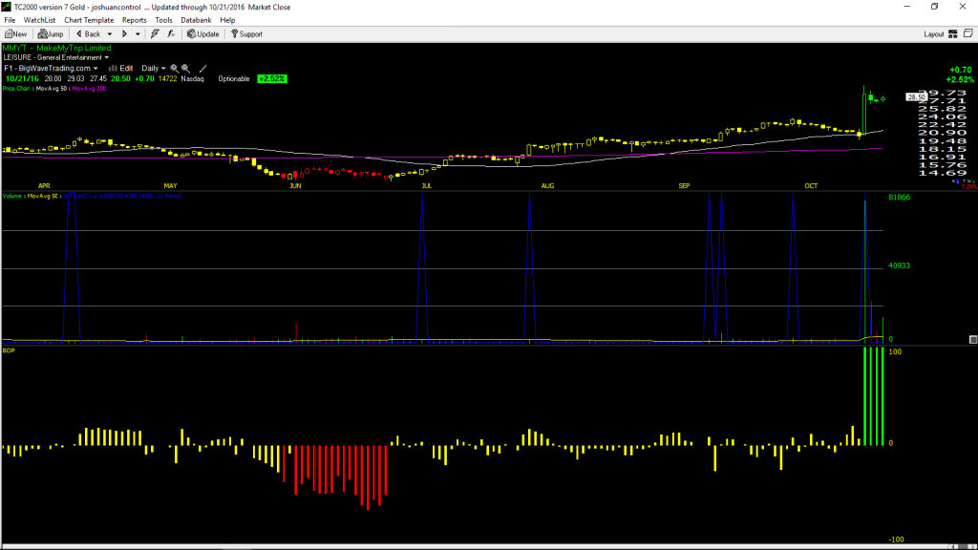The height and width of the screenshot is (550, 978).
Task: Open the File menu
Action: click(x=10, y=21)
